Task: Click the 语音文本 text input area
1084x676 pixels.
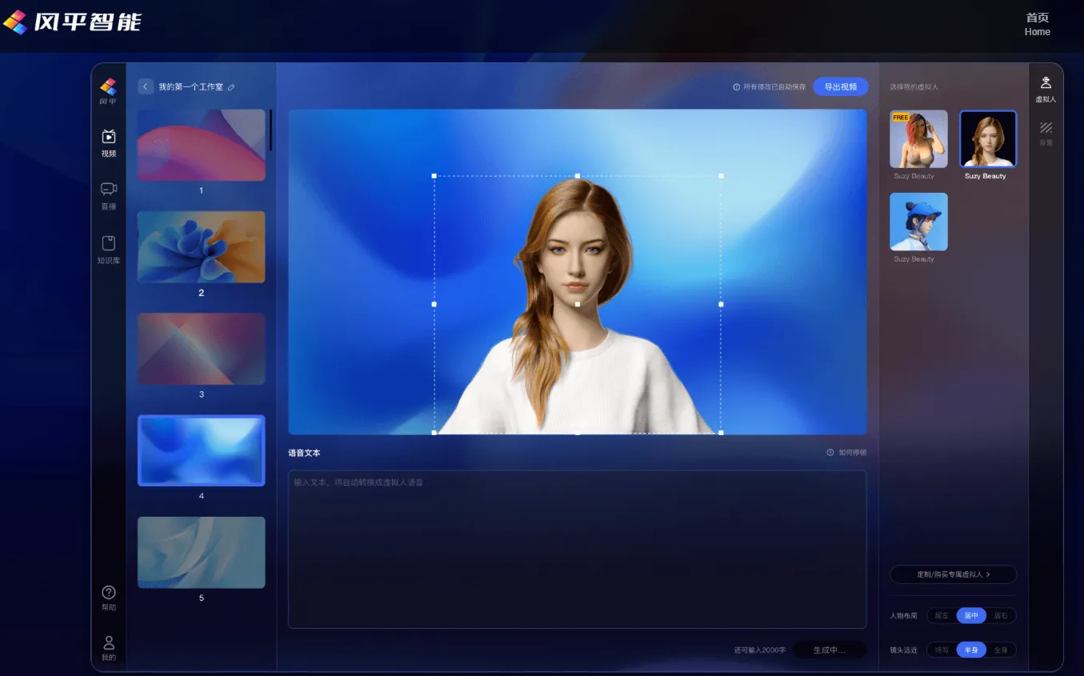Action: coord(577,549)
